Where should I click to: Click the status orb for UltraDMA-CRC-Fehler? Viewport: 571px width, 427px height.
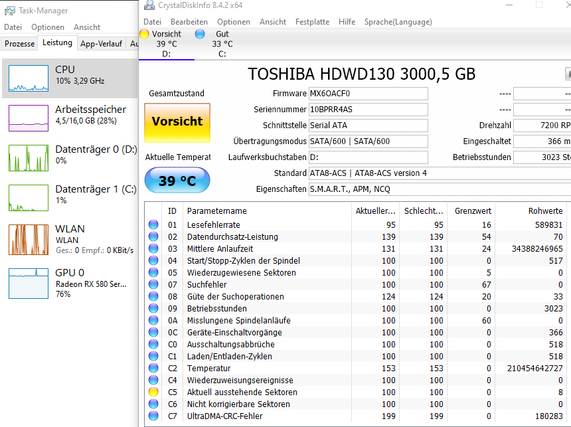tap(153, 416)
